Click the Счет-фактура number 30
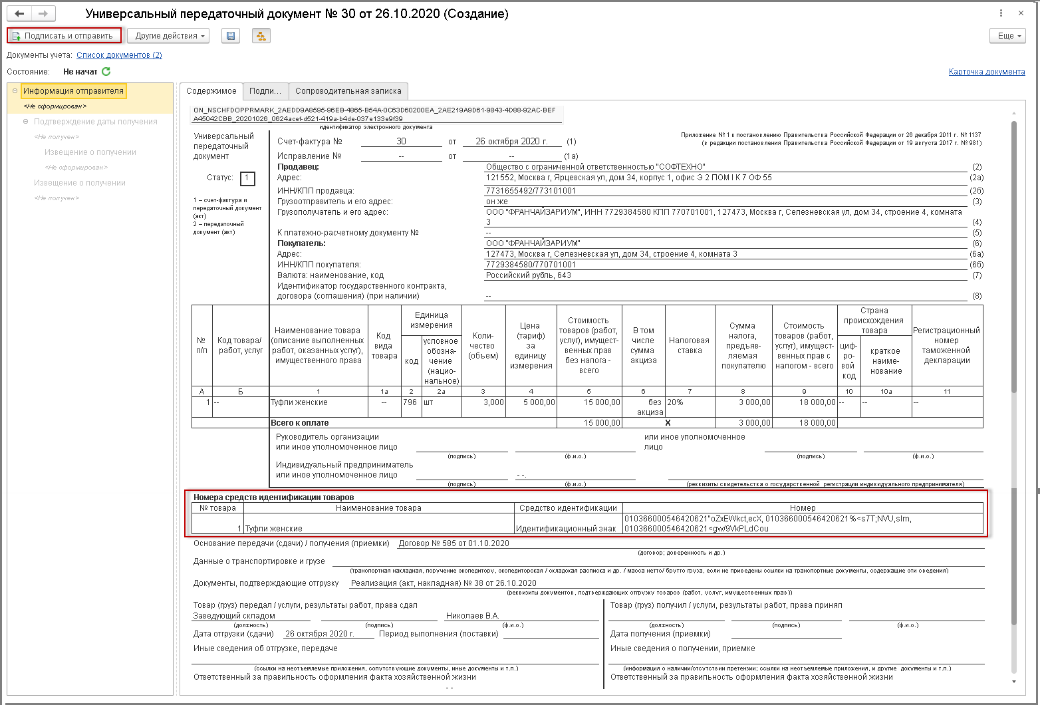Image resolution: width=1040 pixels, height=705 pixels. coord(401,141)
